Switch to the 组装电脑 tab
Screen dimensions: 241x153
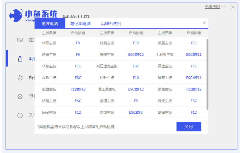(50, 24)
